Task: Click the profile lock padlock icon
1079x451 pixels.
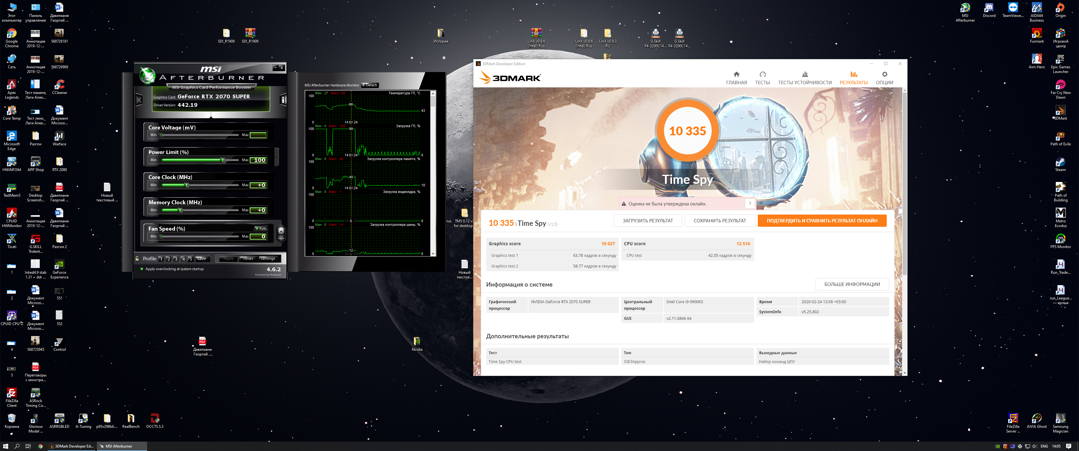Action: pyautogui.click(x=137, y=259)
